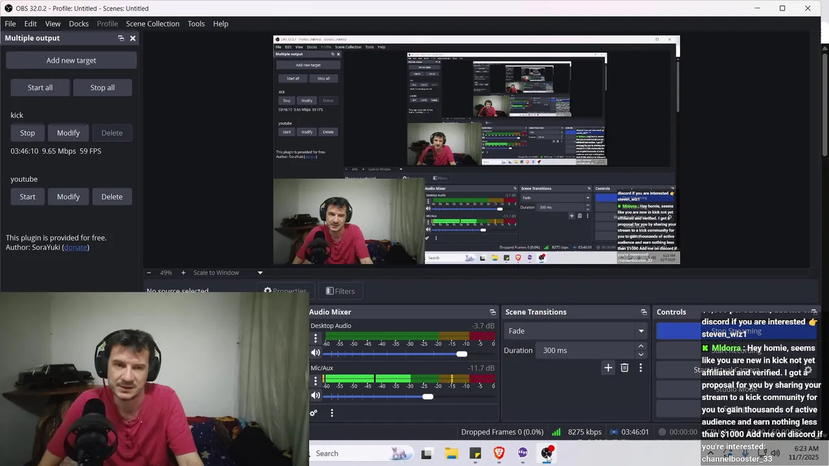The image size is (829, 466).
Task: Open the black-yellow notes app on taskbar
Action: [475, 454]
